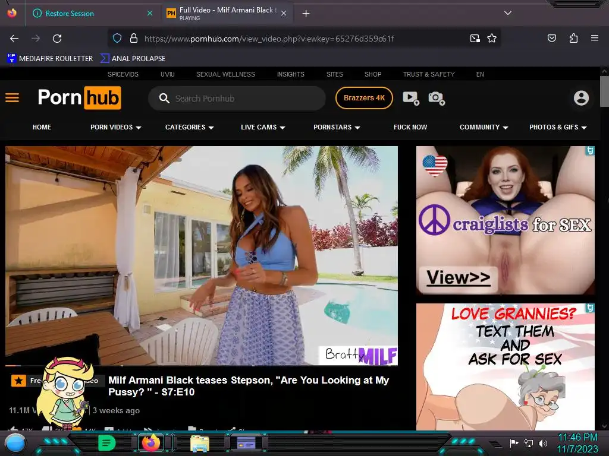Open the UVIU link
This screenshot has width=609, height=456.
(167, 74)
